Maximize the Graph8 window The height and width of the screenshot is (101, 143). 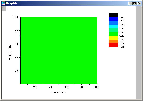[135, 3]
